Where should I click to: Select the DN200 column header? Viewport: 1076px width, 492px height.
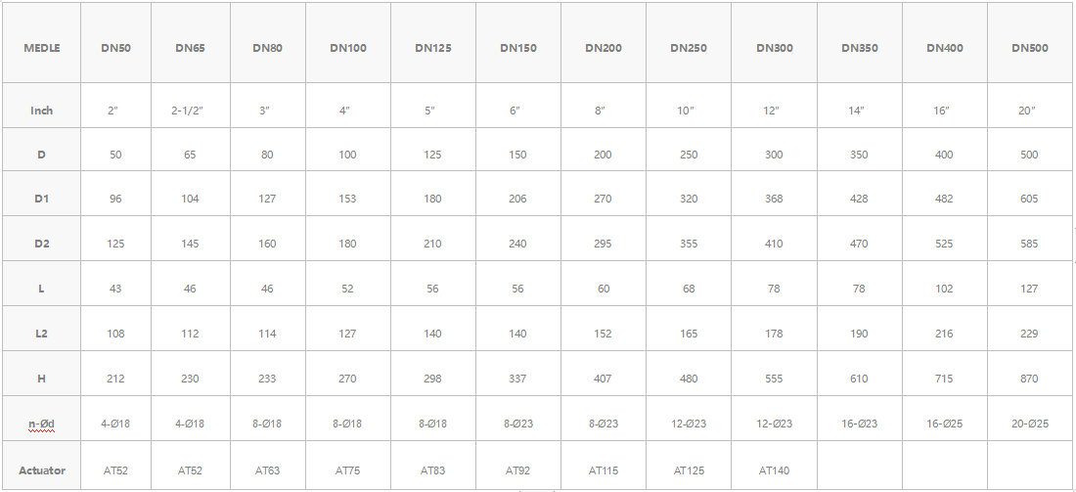[x=603, y=48]
